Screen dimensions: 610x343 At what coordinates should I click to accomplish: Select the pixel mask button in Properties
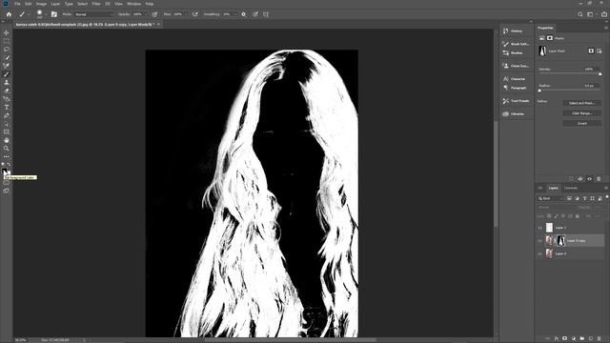[x=591, y=50]
